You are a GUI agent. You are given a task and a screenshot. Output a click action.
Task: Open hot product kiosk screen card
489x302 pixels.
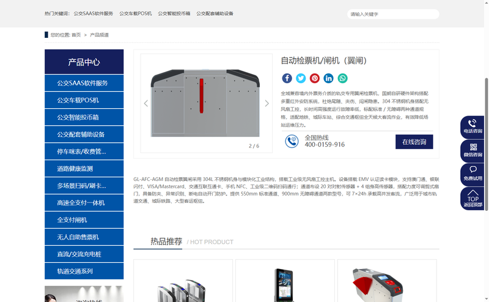click(285, 281)
